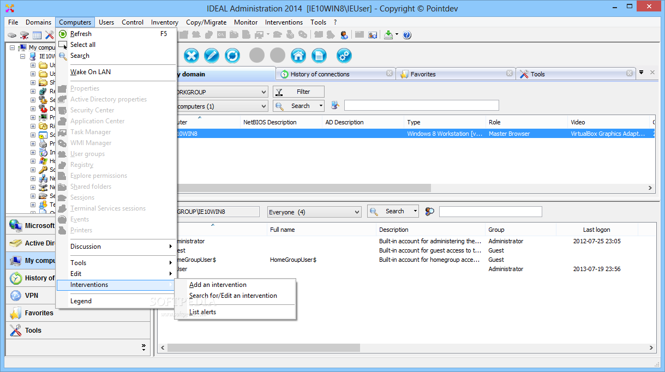Click the blue circular refresh round icon

coord(232,55)
